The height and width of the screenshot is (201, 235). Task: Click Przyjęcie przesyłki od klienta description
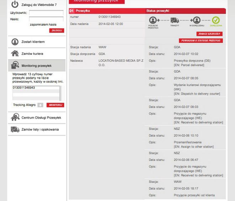(x=194, y=195)
